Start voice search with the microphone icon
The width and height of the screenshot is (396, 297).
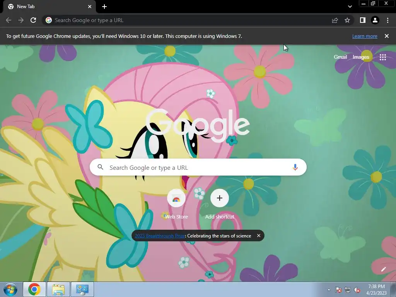point(295,167)
